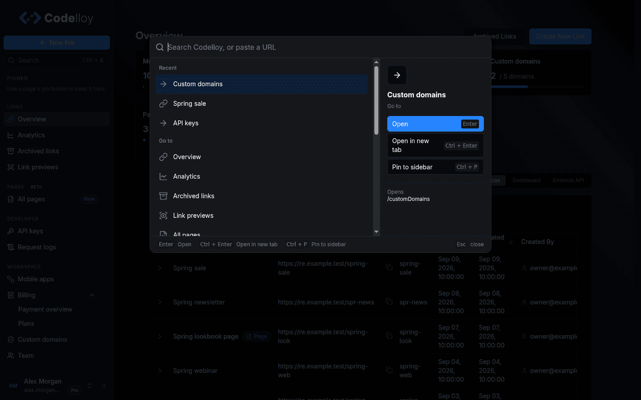Viewport: 641px width, 400px height.
Task: Switch to the Dashboard tab
Action: (526, 180)
